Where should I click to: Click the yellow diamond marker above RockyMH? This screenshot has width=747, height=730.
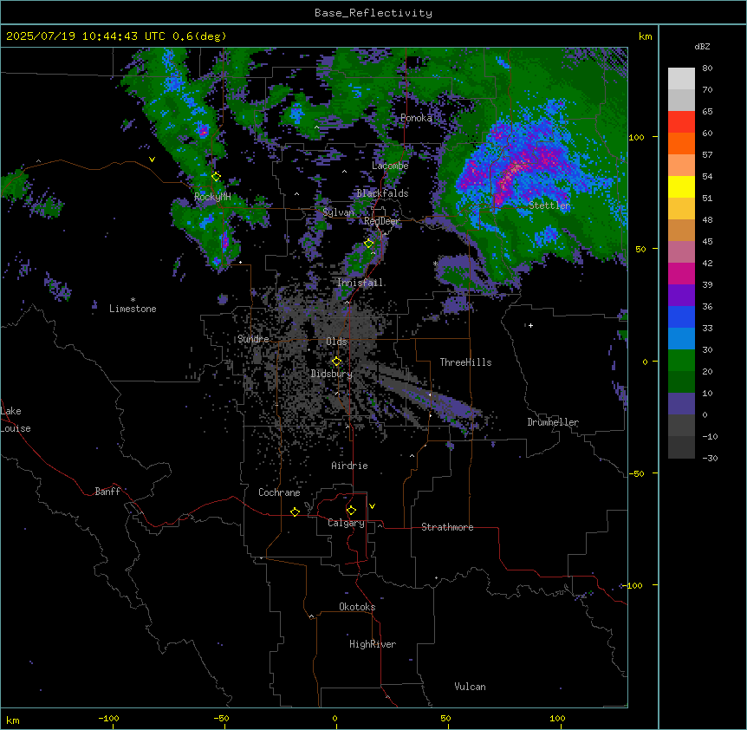(216, 176)
